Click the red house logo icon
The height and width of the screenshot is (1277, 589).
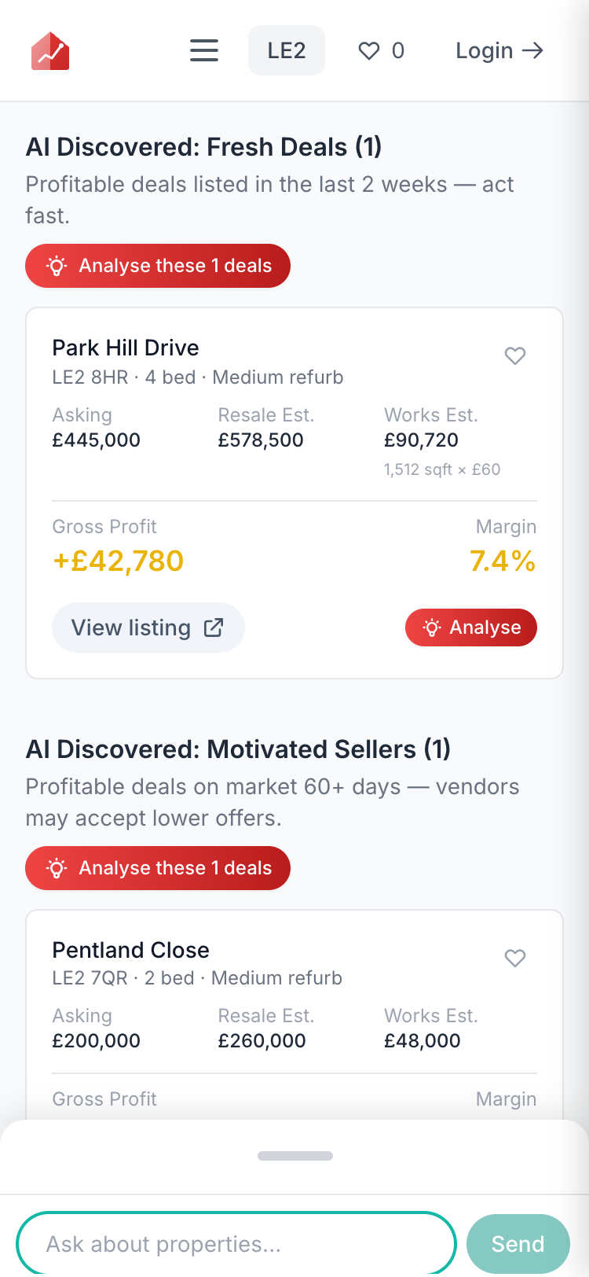click(x=49, y=50)
